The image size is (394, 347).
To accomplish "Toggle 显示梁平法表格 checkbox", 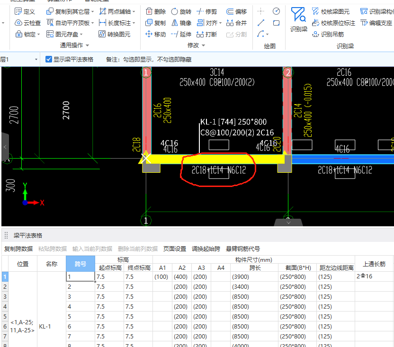I will point(49,59).
